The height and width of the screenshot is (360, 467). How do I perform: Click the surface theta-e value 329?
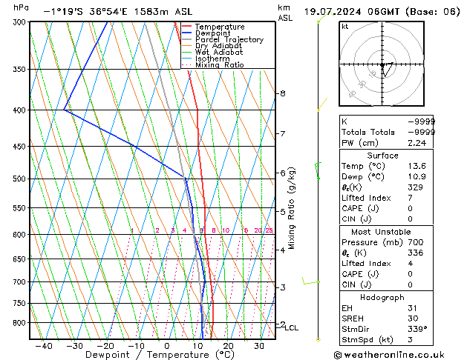(x=416, y=187)
